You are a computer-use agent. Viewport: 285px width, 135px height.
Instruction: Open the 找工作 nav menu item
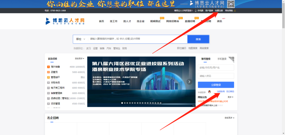(x=113, y=21)
